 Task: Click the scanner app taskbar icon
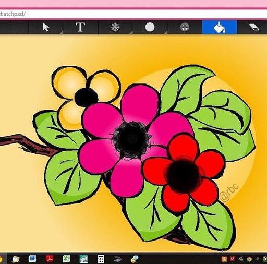click(118, 259)
